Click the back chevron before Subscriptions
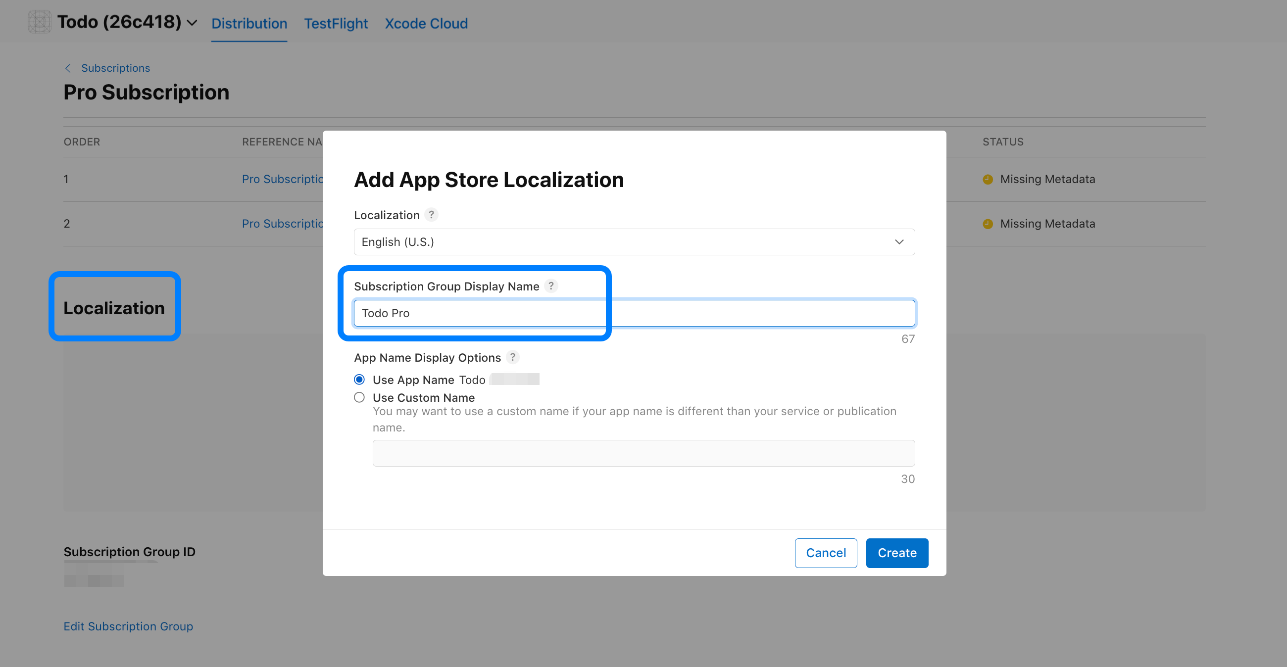 [68, 68]
